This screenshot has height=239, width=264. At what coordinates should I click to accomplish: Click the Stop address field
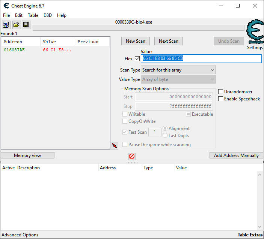[x=174, y=106]
